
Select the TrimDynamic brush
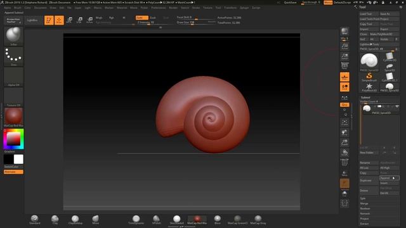(x=136, y=220)
